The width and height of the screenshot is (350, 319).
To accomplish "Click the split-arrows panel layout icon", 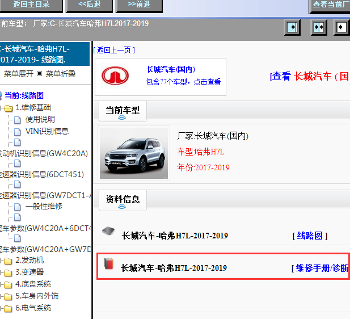I will (x=319, y=27).
